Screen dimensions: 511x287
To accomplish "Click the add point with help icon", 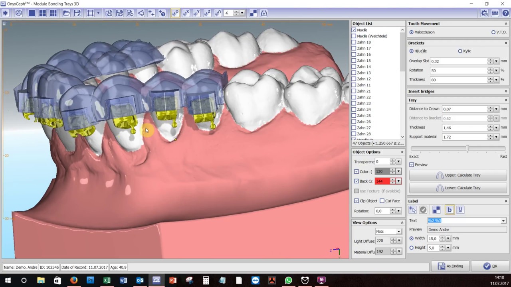I will [x=162, y=13].
